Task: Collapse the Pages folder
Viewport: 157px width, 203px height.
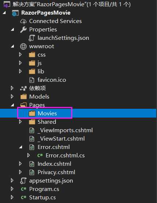Action: [x=12, y=105]
